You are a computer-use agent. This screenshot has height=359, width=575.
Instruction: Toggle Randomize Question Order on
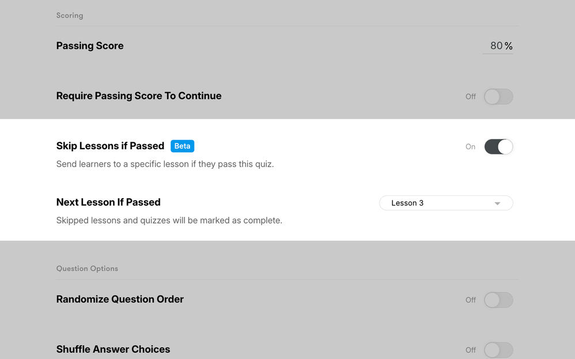[498, 300]
